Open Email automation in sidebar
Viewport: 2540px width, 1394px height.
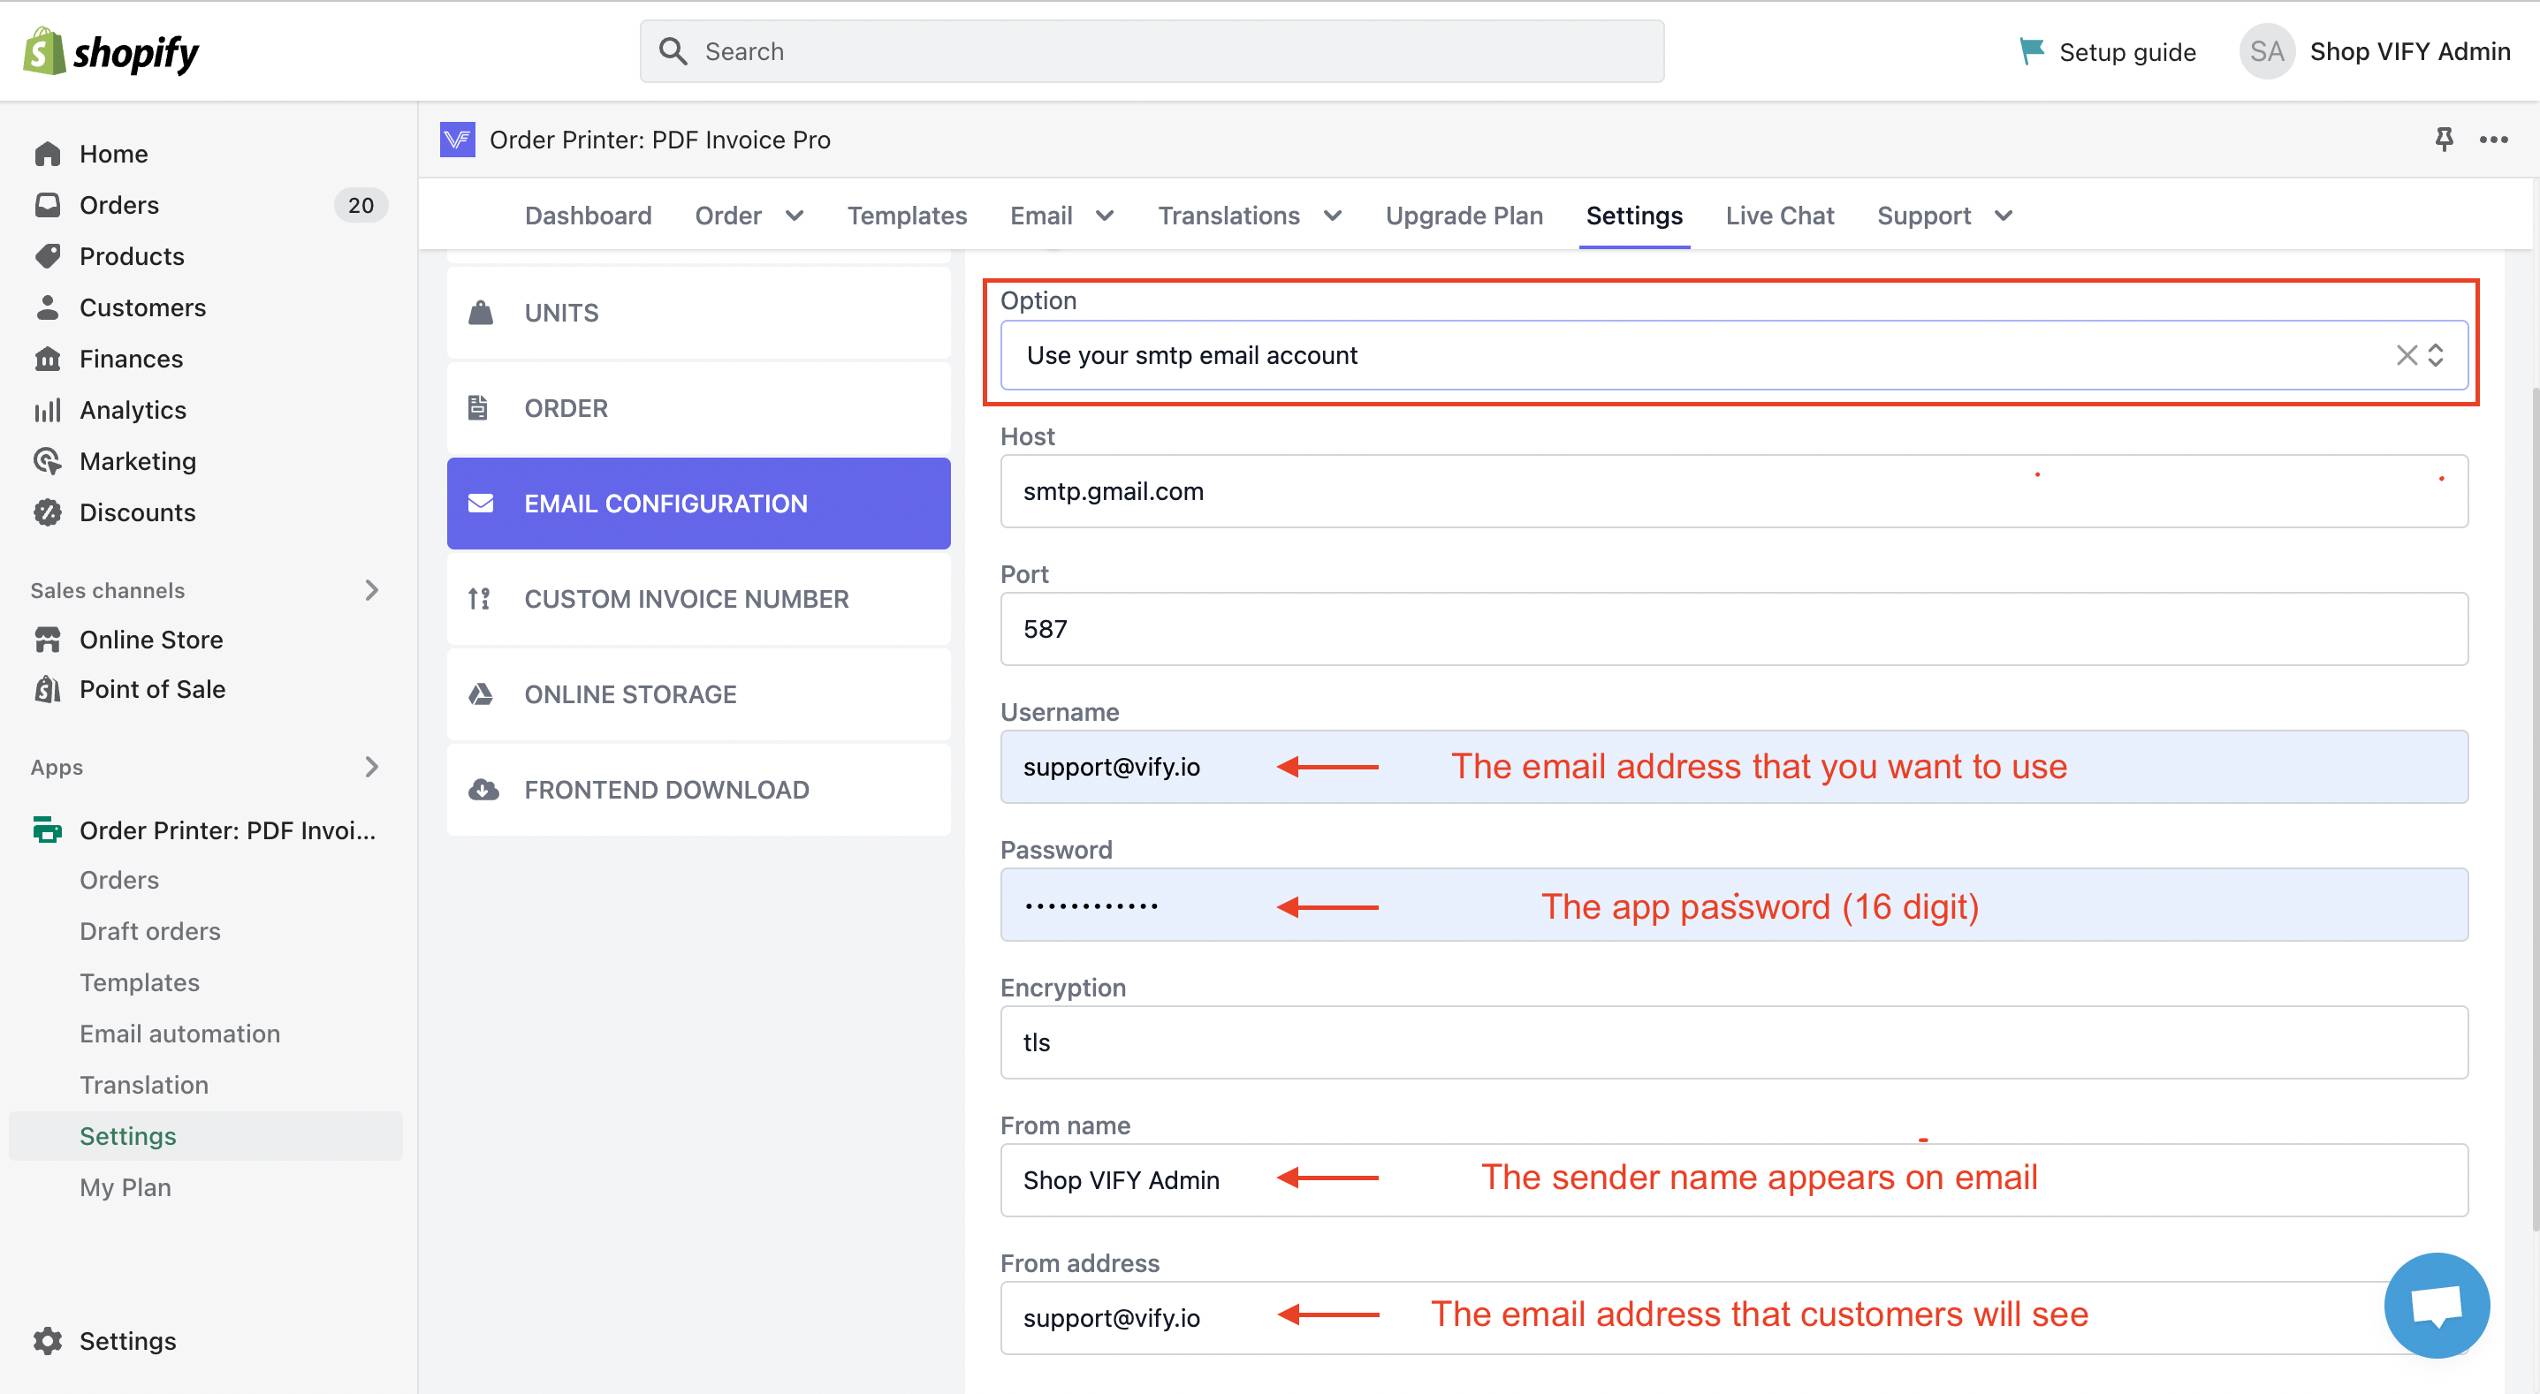point(179,1034)
